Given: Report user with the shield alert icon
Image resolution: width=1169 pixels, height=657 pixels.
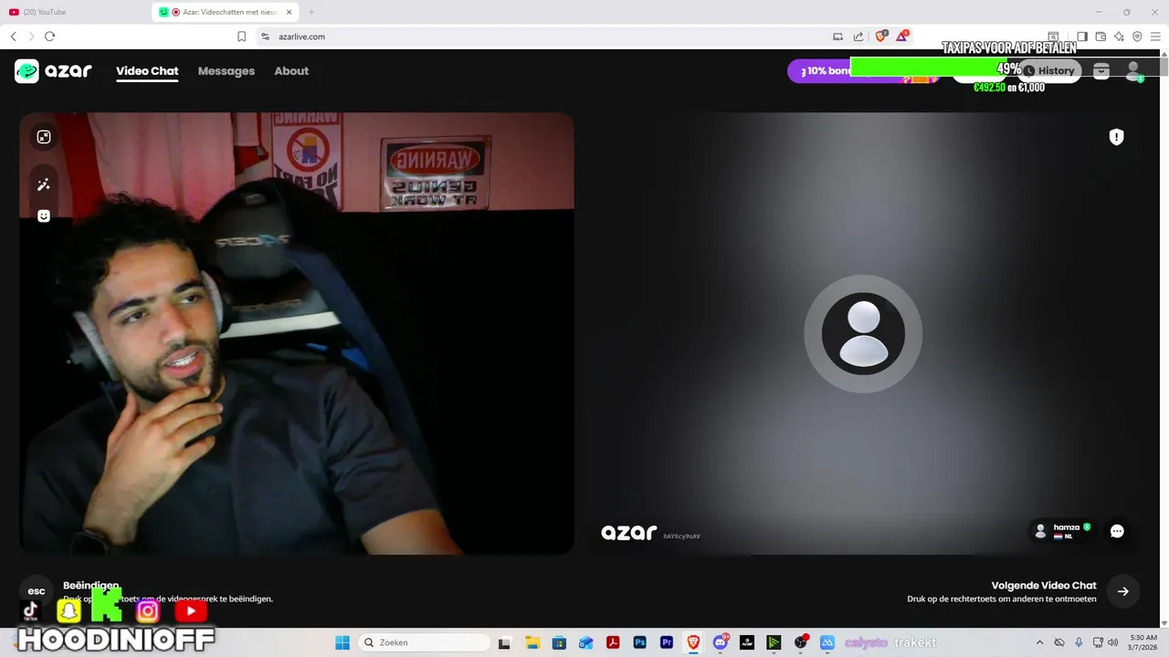Looking at the screenshot, I should (x=1116, y=137).
